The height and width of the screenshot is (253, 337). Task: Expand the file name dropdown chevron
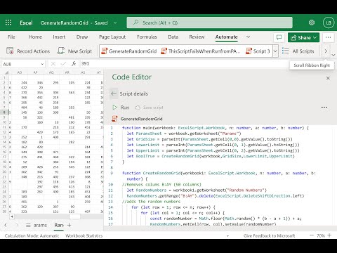(115, 22)
